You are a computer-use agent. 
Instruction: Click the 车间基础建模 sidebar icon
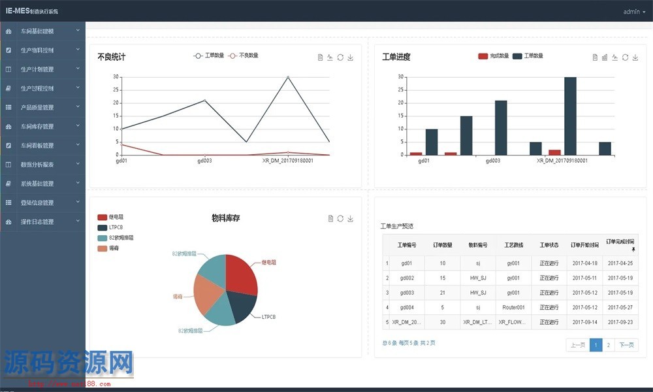point(8,31)
